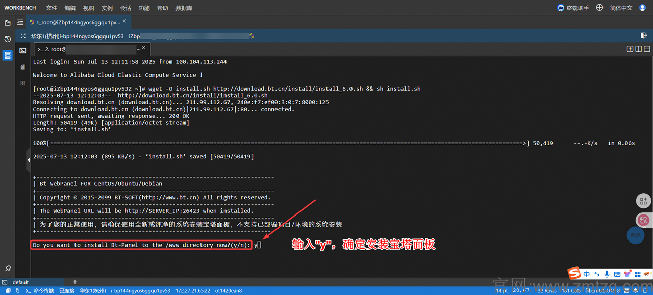Image resolution: width=653 pixels, height=295 pixels.
Task: Click the rightmost pane layout icon
Action: coord(646,49)
